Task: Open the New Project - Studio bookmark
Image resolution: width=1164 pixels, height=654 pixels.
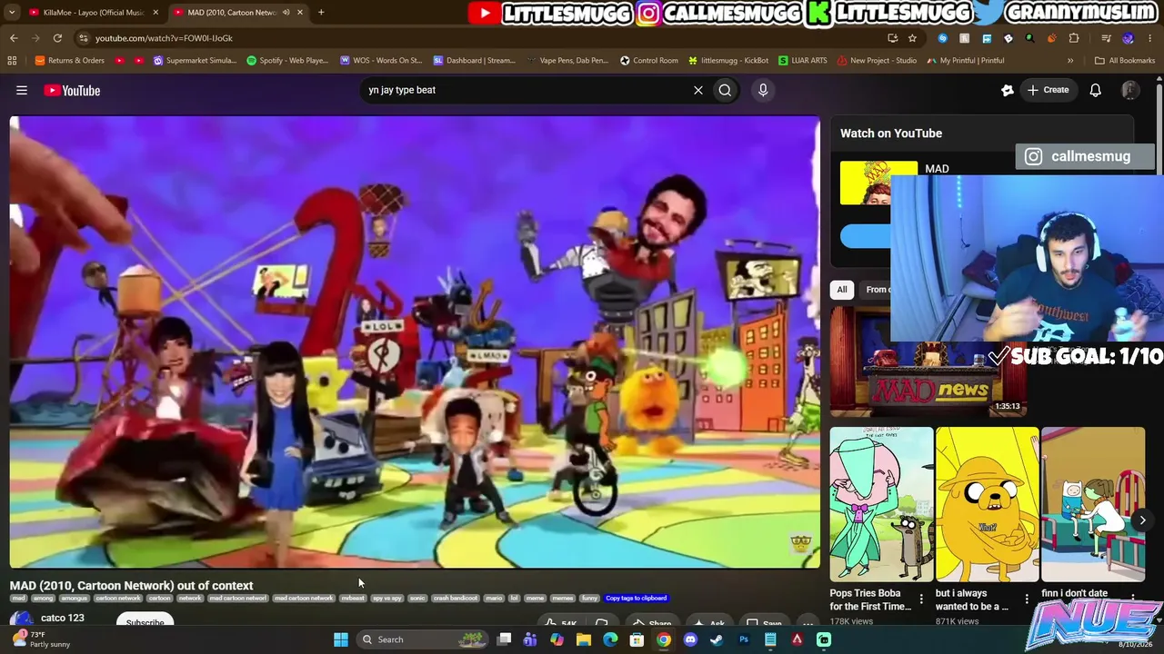Action: (x=877, y=61)
